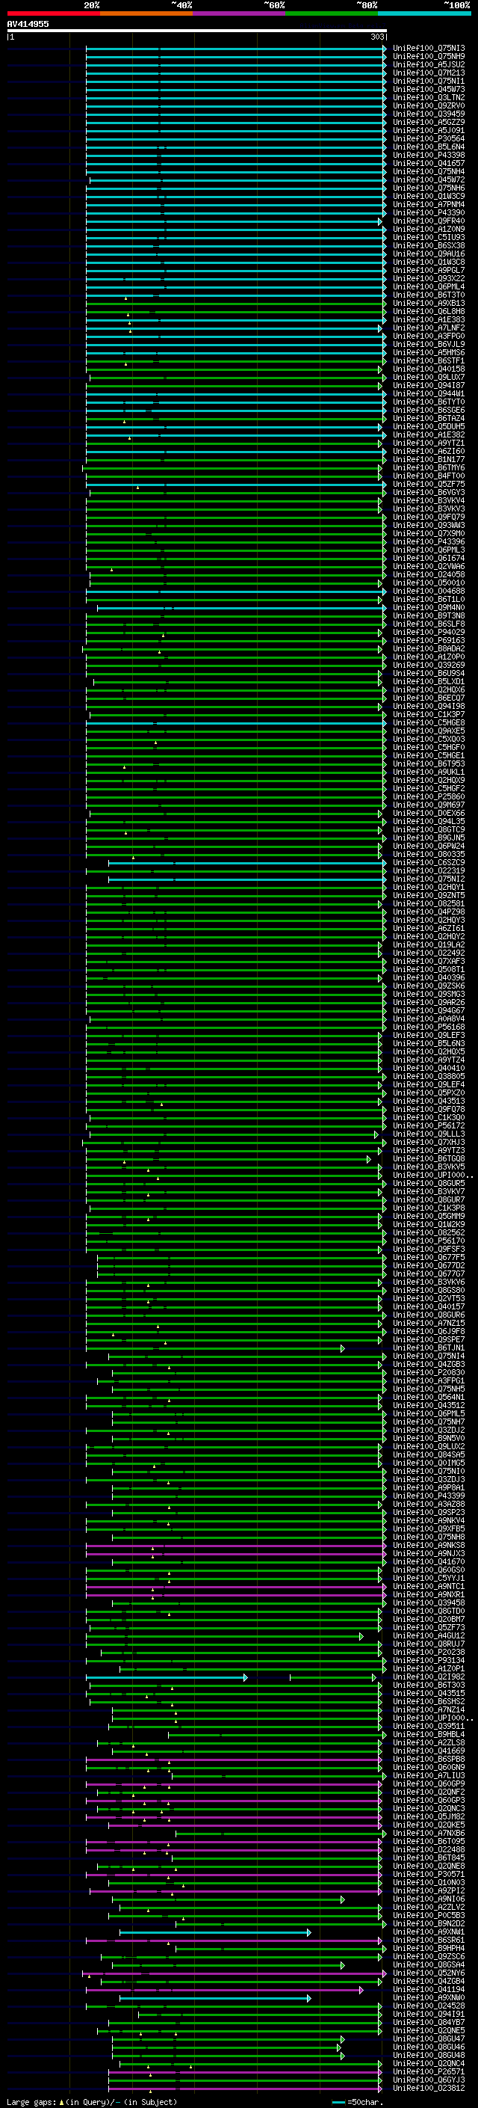Select hit UniRef100_Q41657
The image size is (478, 2108).
point(428,164)
